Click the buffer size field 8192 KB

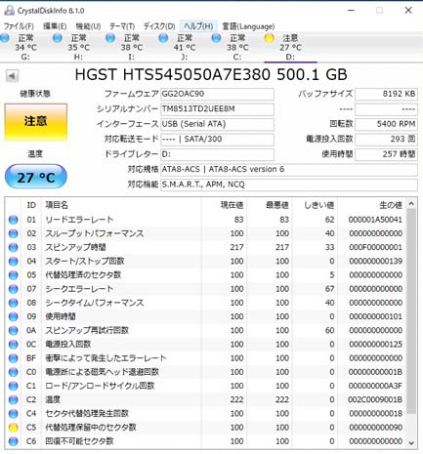tap(386, 94)
